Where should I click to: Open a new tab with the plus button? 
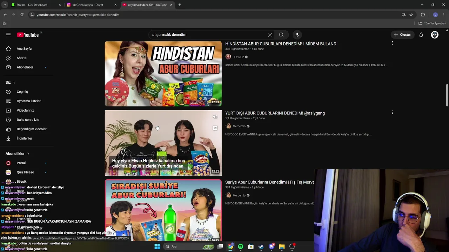pyautogui.click(x=180, y=5)
